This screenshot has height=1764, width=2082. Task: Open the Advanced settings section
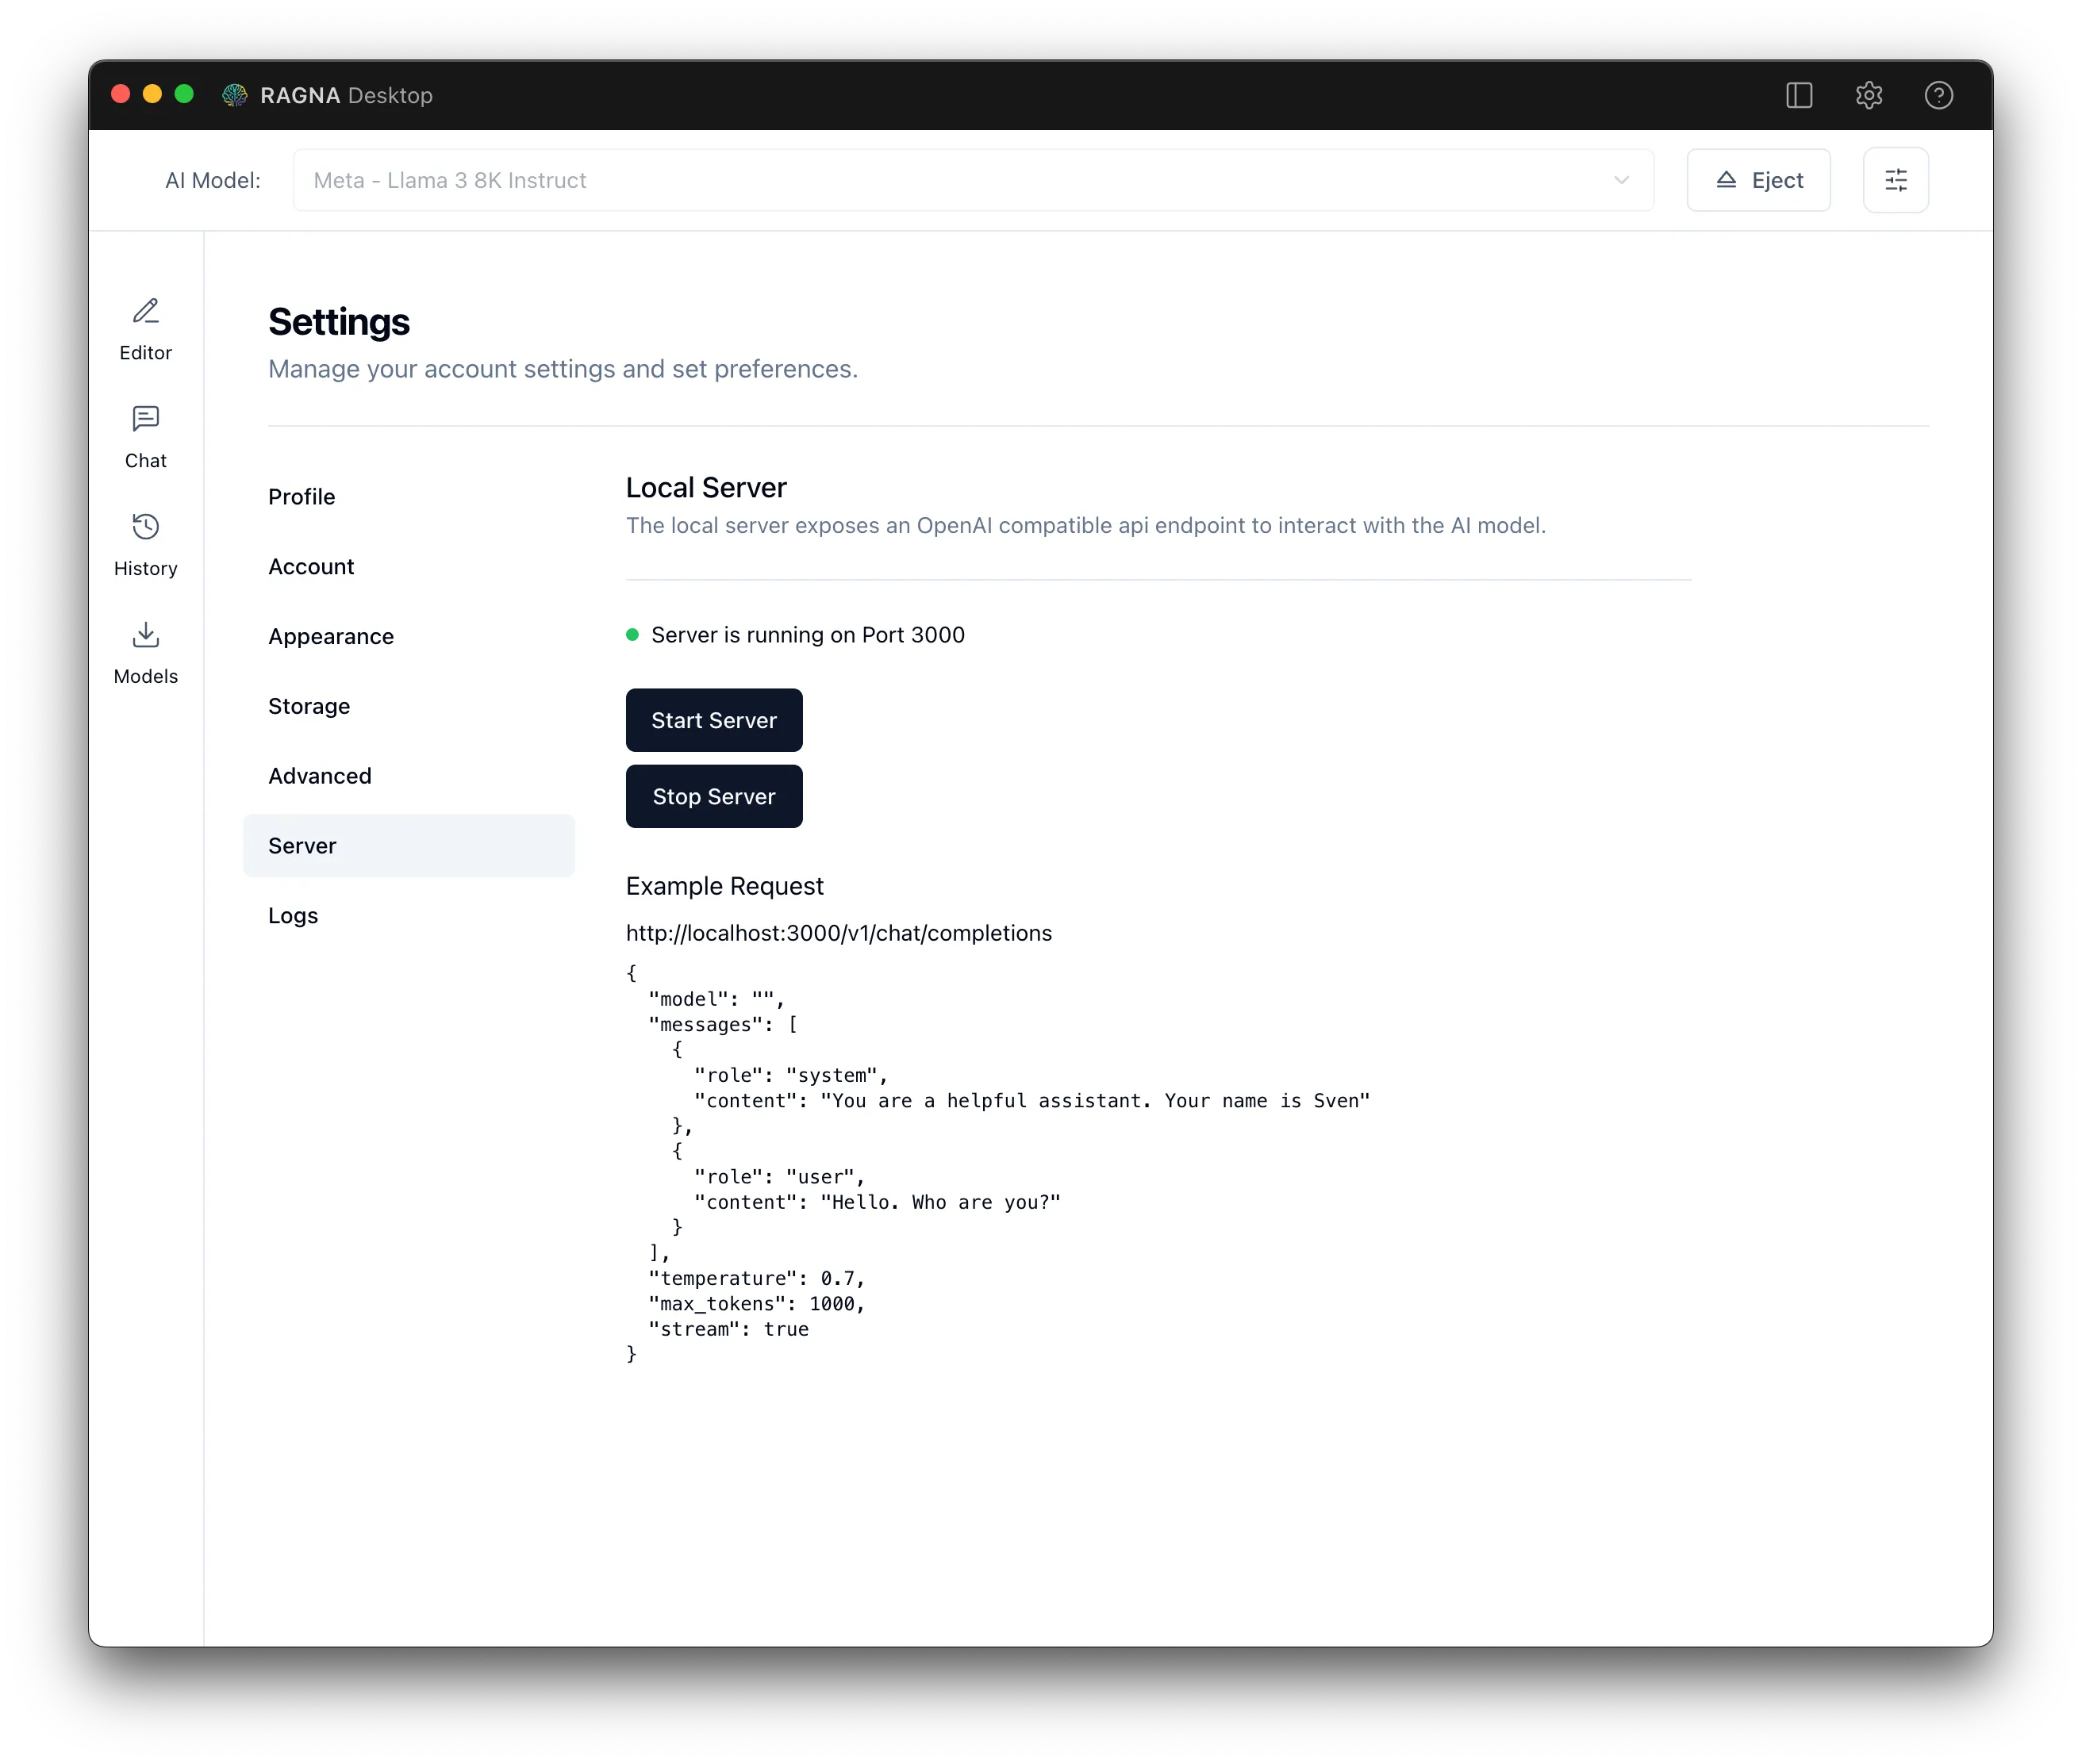319,775
